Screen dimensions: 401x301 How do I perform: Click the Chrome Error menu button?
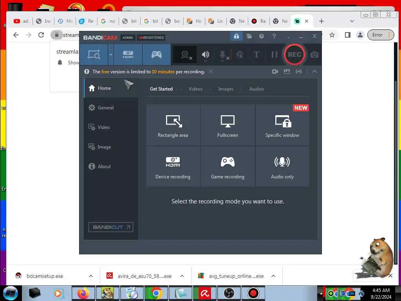point(381,35)
